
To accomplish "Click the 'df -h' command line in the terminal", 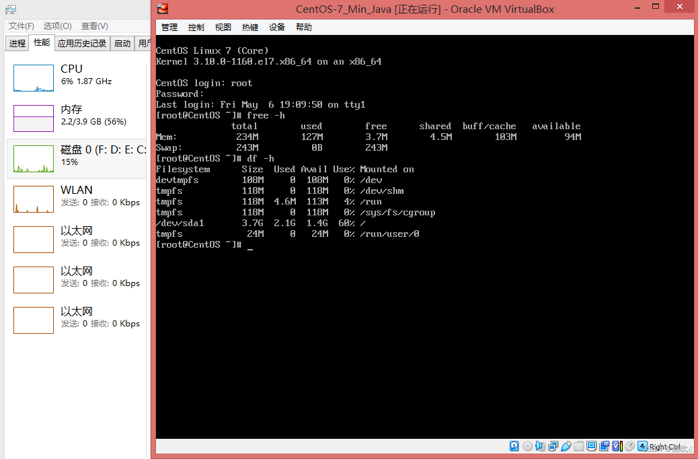I will point(215,158).
